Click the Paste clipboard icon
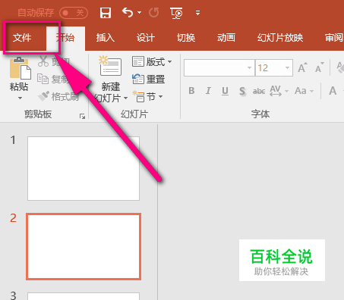 tap(20, 67)
